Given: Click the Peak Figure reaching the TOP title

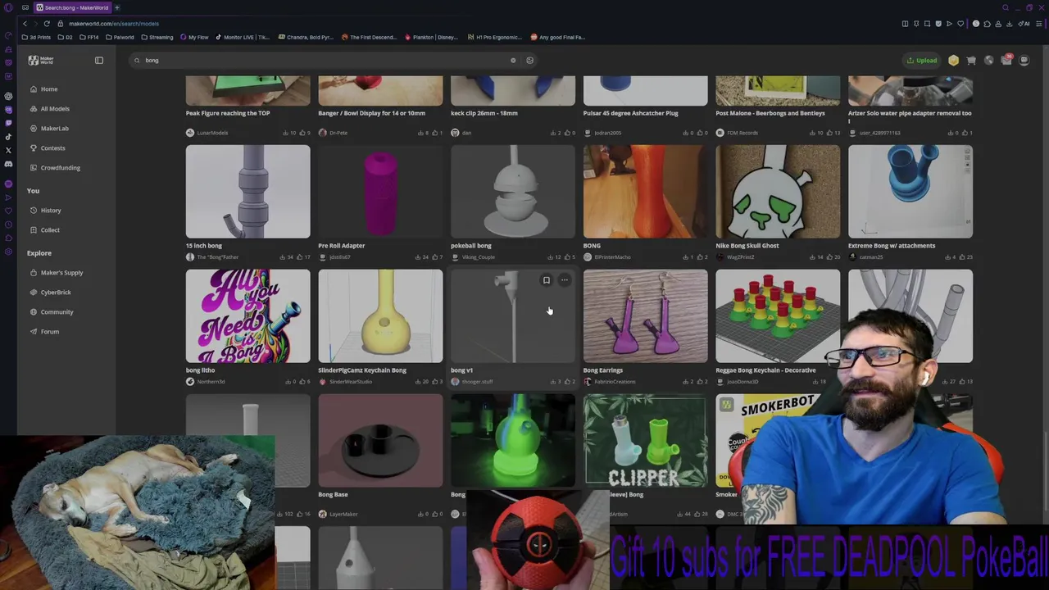Looking at the screenshot, I should click(x=228, y=113).
